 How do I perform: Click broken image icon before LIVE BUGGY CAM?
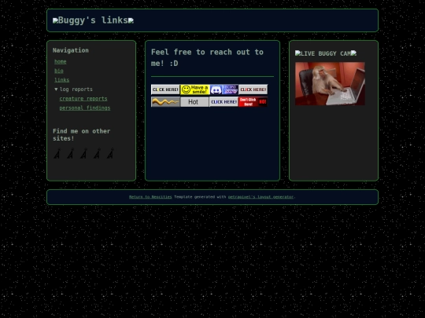[x=297, y=53]
